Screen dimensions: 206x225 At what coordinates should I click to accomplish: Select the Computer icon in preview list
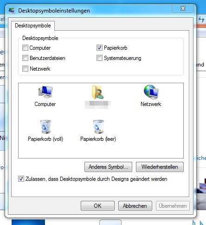45,92
